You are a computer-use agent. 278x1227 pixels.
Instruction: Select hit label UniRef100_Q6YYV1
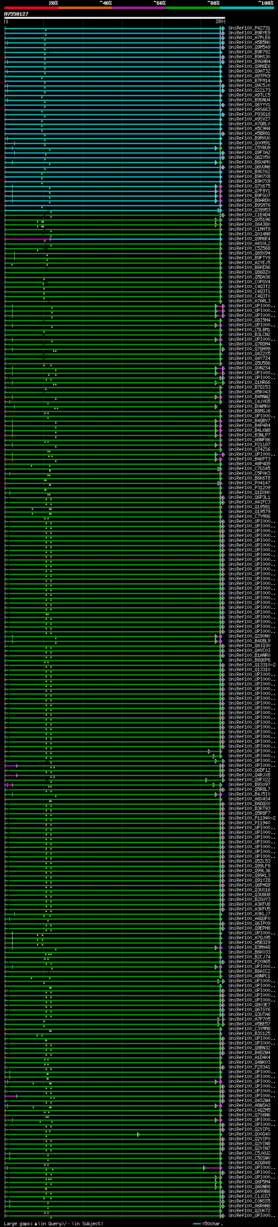tap(249, 105)
